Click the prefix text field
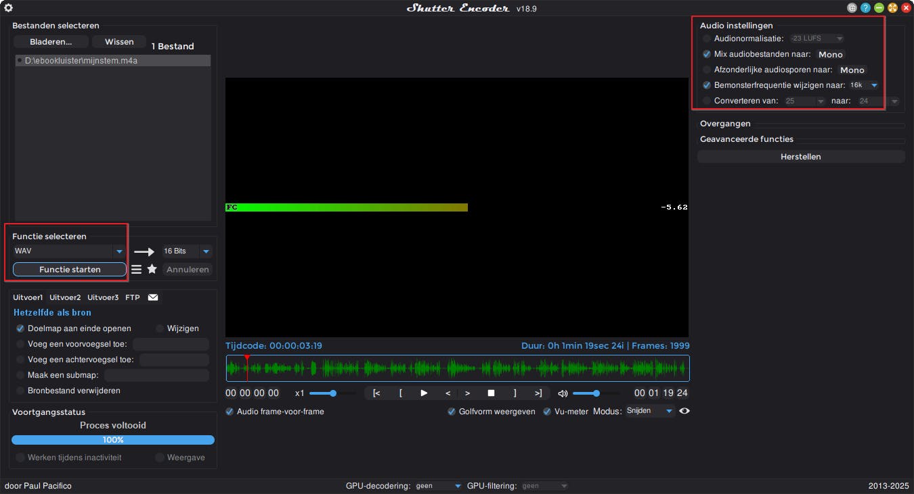 click(x=171, y=344)
